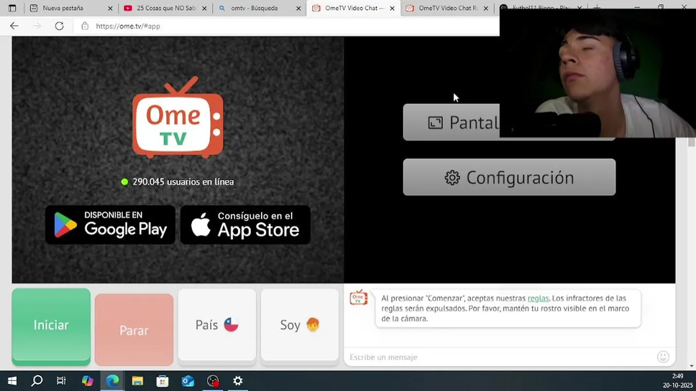696x391 pixels.
Task: Open Task View on taskbar
Action: (x=61, y=381)
